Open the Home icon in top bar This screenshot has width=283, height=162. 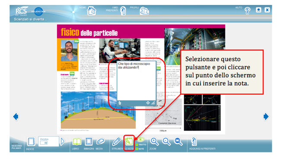point(92,11)
